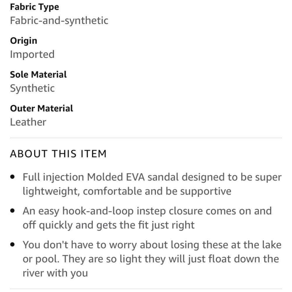
Task: Click the bullet dot before An easy hook-and-loop
Action: tap(12, 211)
